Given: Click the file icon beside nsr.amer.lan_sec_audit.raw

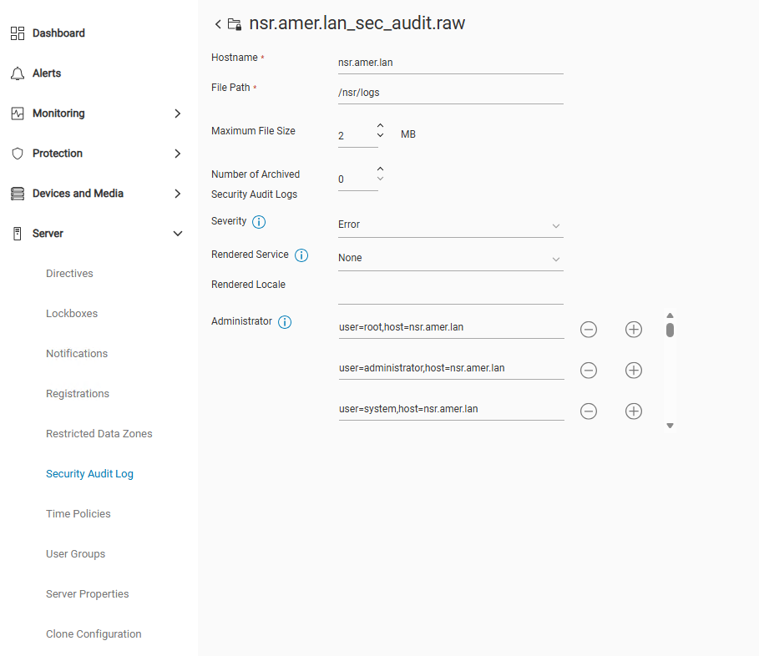Looking at the screenshot, I should tap(235, 24).
